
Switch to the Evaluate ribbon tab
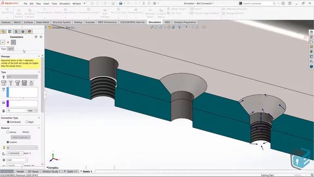click(90, 22)
